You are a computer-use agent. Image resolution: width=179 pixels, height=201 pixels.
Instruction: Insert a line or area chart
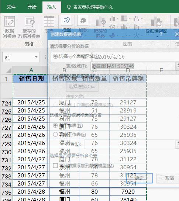click(x=112, y=27)
